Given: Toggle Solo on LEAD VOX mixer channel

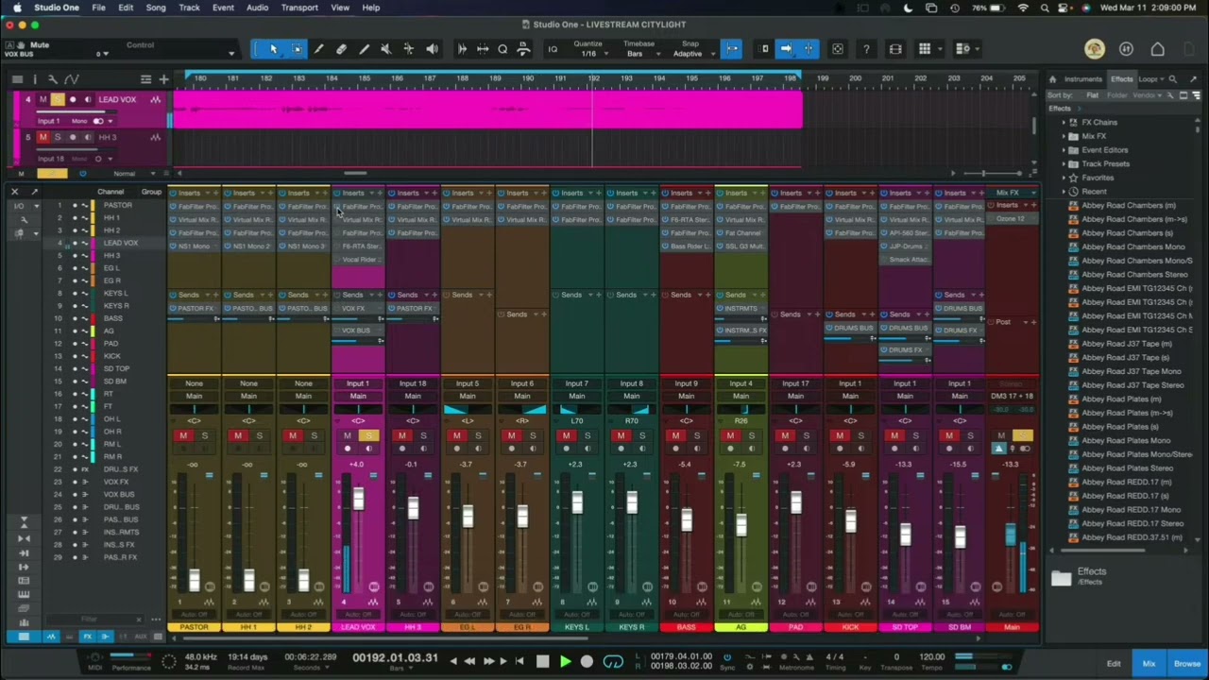Looking at the screenshot, I should click(x=368, y=436).
